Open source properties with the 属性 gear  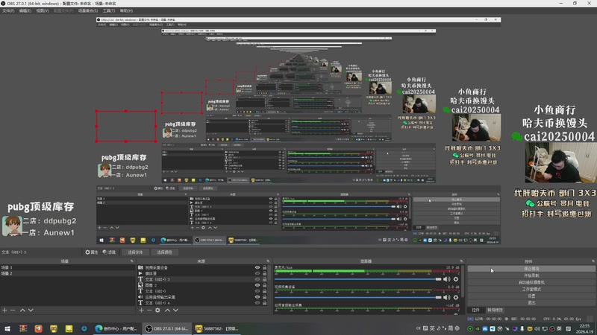point(91,252)
